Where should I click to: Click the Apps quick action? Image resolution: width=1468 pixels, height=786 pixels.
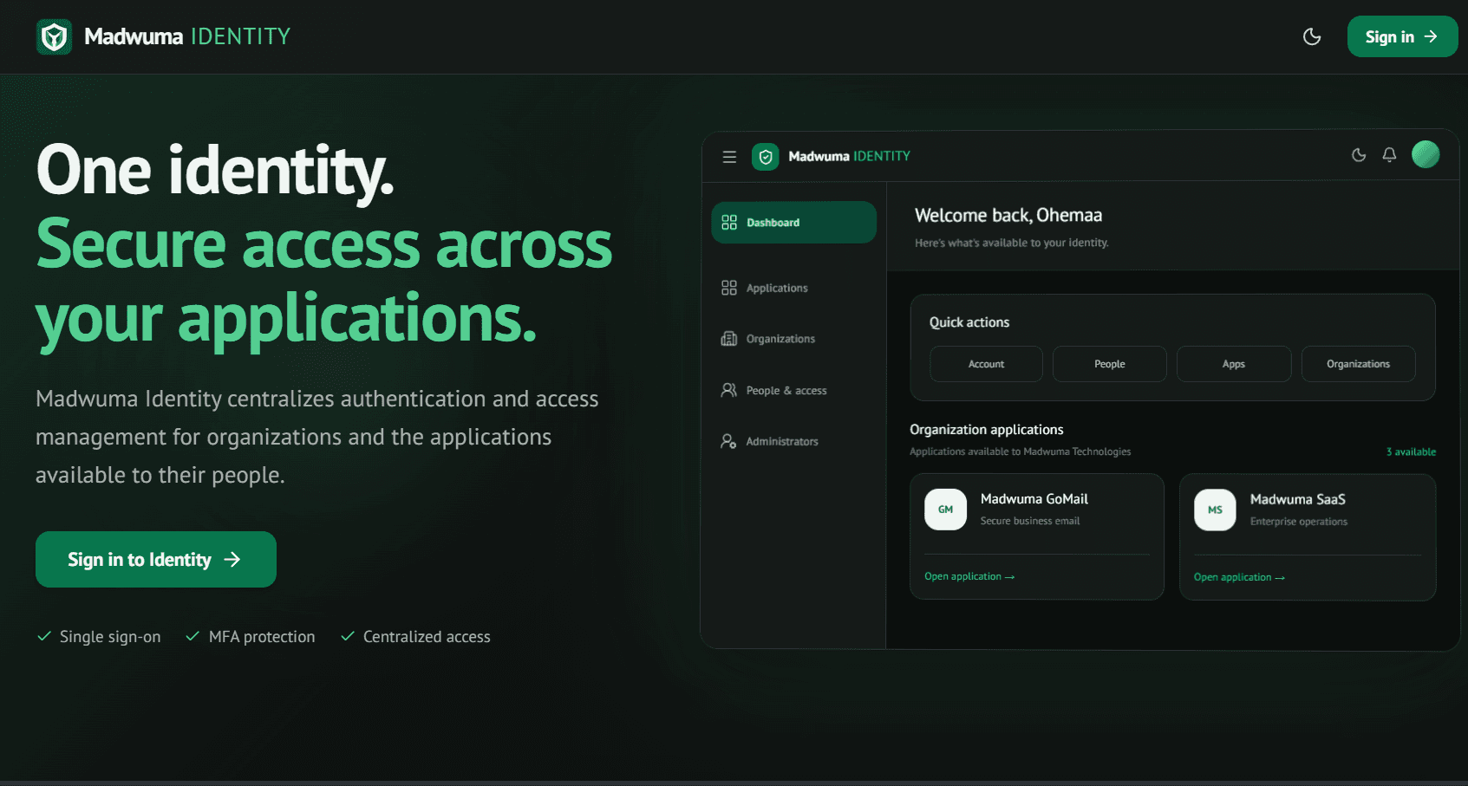(x=1234, y=364)
